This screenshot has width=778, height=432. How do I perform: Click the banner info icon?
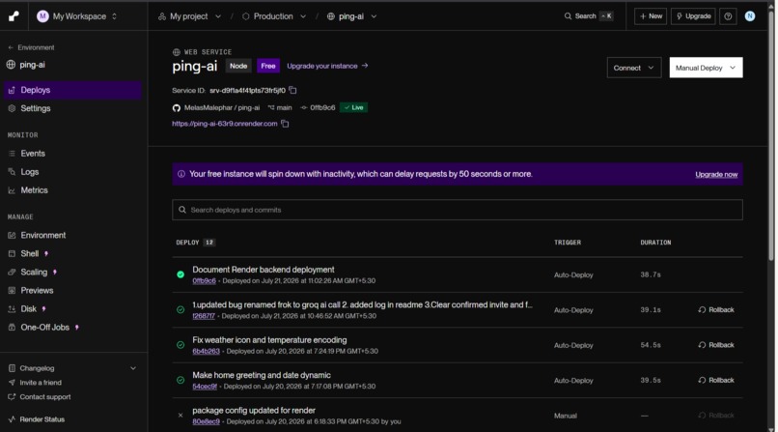181,174
